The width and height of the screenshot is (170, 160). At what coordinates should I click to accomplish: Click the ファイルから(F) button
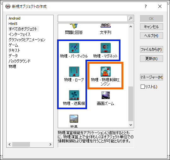(x=151, y=50)
